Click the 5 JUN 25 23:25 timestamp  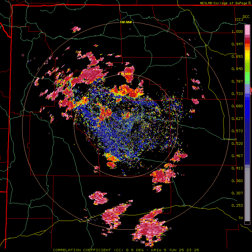coord(181,250)
